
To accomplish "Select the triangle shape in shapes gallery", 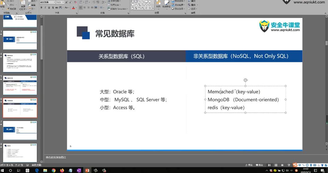I will (136, 5).
